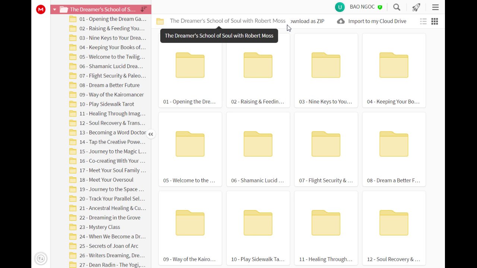Screen dimensions: 477x268
Task: Open folder thumbnail 07 - Flight Security
Action: tap(326, 149)
